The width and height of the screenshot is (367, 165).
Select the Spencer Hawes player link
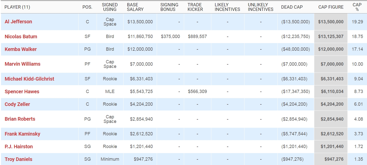(22, 91)
